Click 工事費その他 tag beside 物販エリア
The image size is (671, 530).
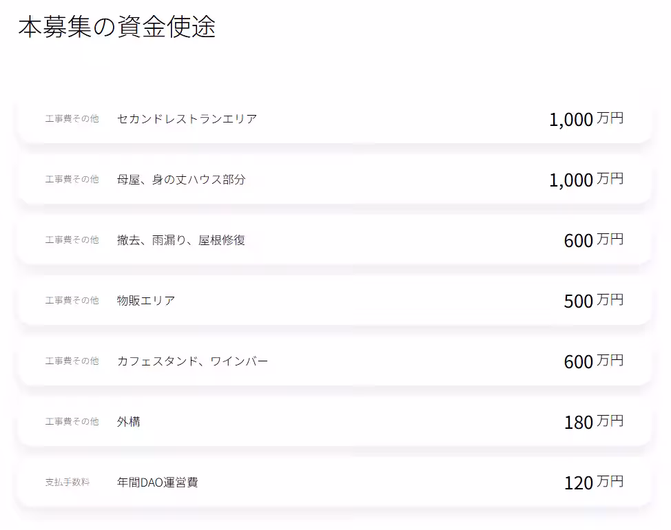[72, 301]
